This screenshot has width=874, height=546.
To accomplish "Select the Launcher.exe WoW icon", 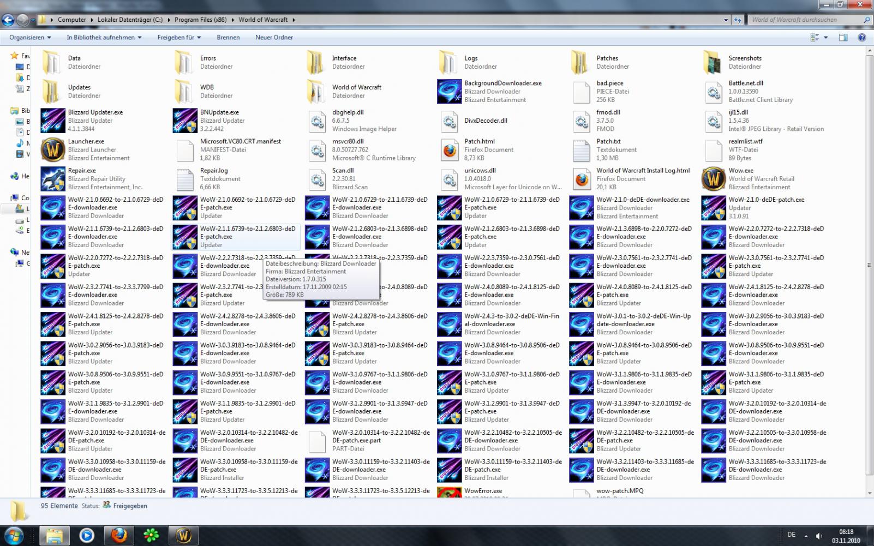I will coord(53,149).
